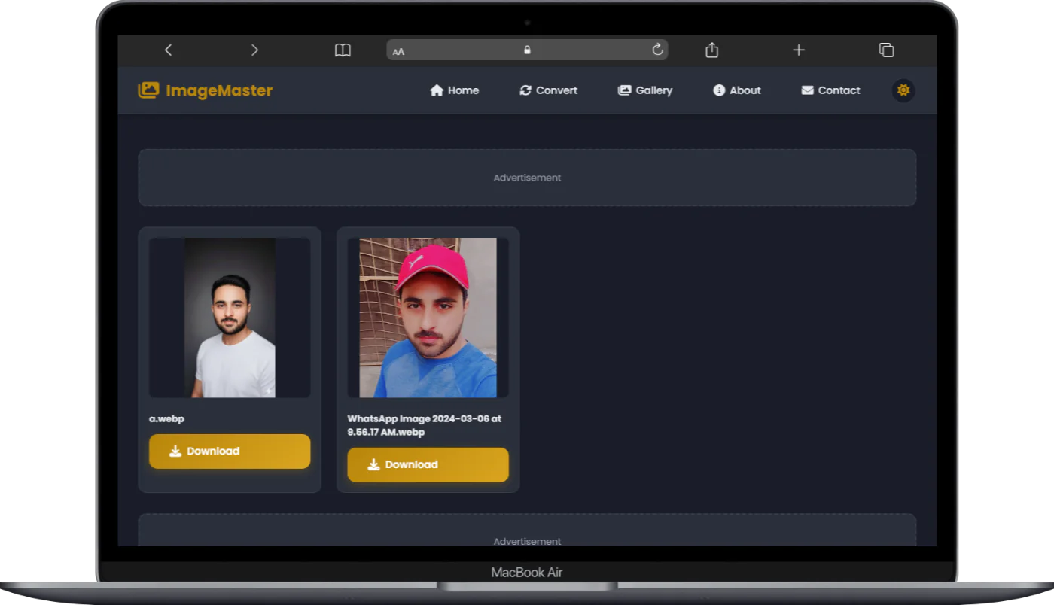This screenshot has width=1054, height=605.
Task: Open the Convert page
Action: (548, 90)
